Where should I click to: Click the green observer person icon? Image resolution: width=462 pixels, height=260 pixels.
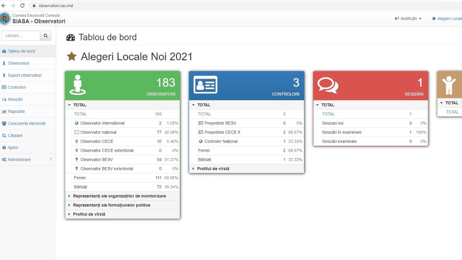coord(77,85)
